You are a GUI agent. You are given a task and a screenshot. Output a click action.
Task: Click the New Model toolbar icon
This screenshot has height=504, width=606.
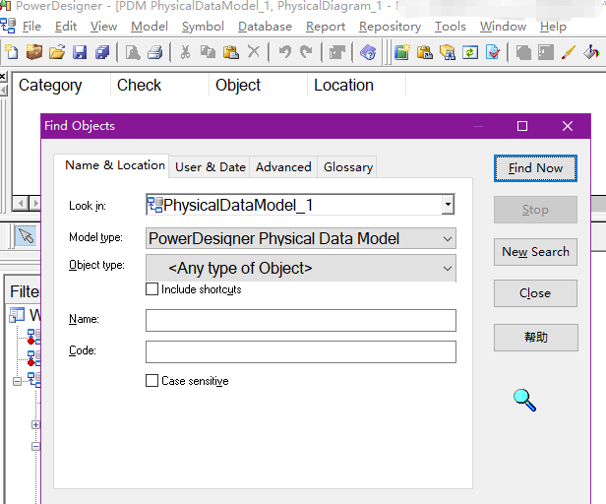coord(12,52)
